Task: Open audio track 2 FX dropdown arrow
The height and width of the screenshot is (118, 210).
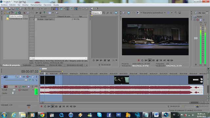Action: pyautogui.click(x=26, y=87)
